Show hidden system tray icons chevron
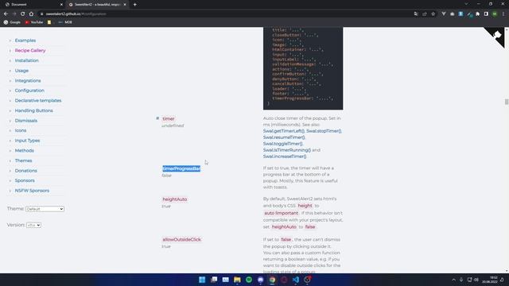The image size is (509, 286). (453, 280)
